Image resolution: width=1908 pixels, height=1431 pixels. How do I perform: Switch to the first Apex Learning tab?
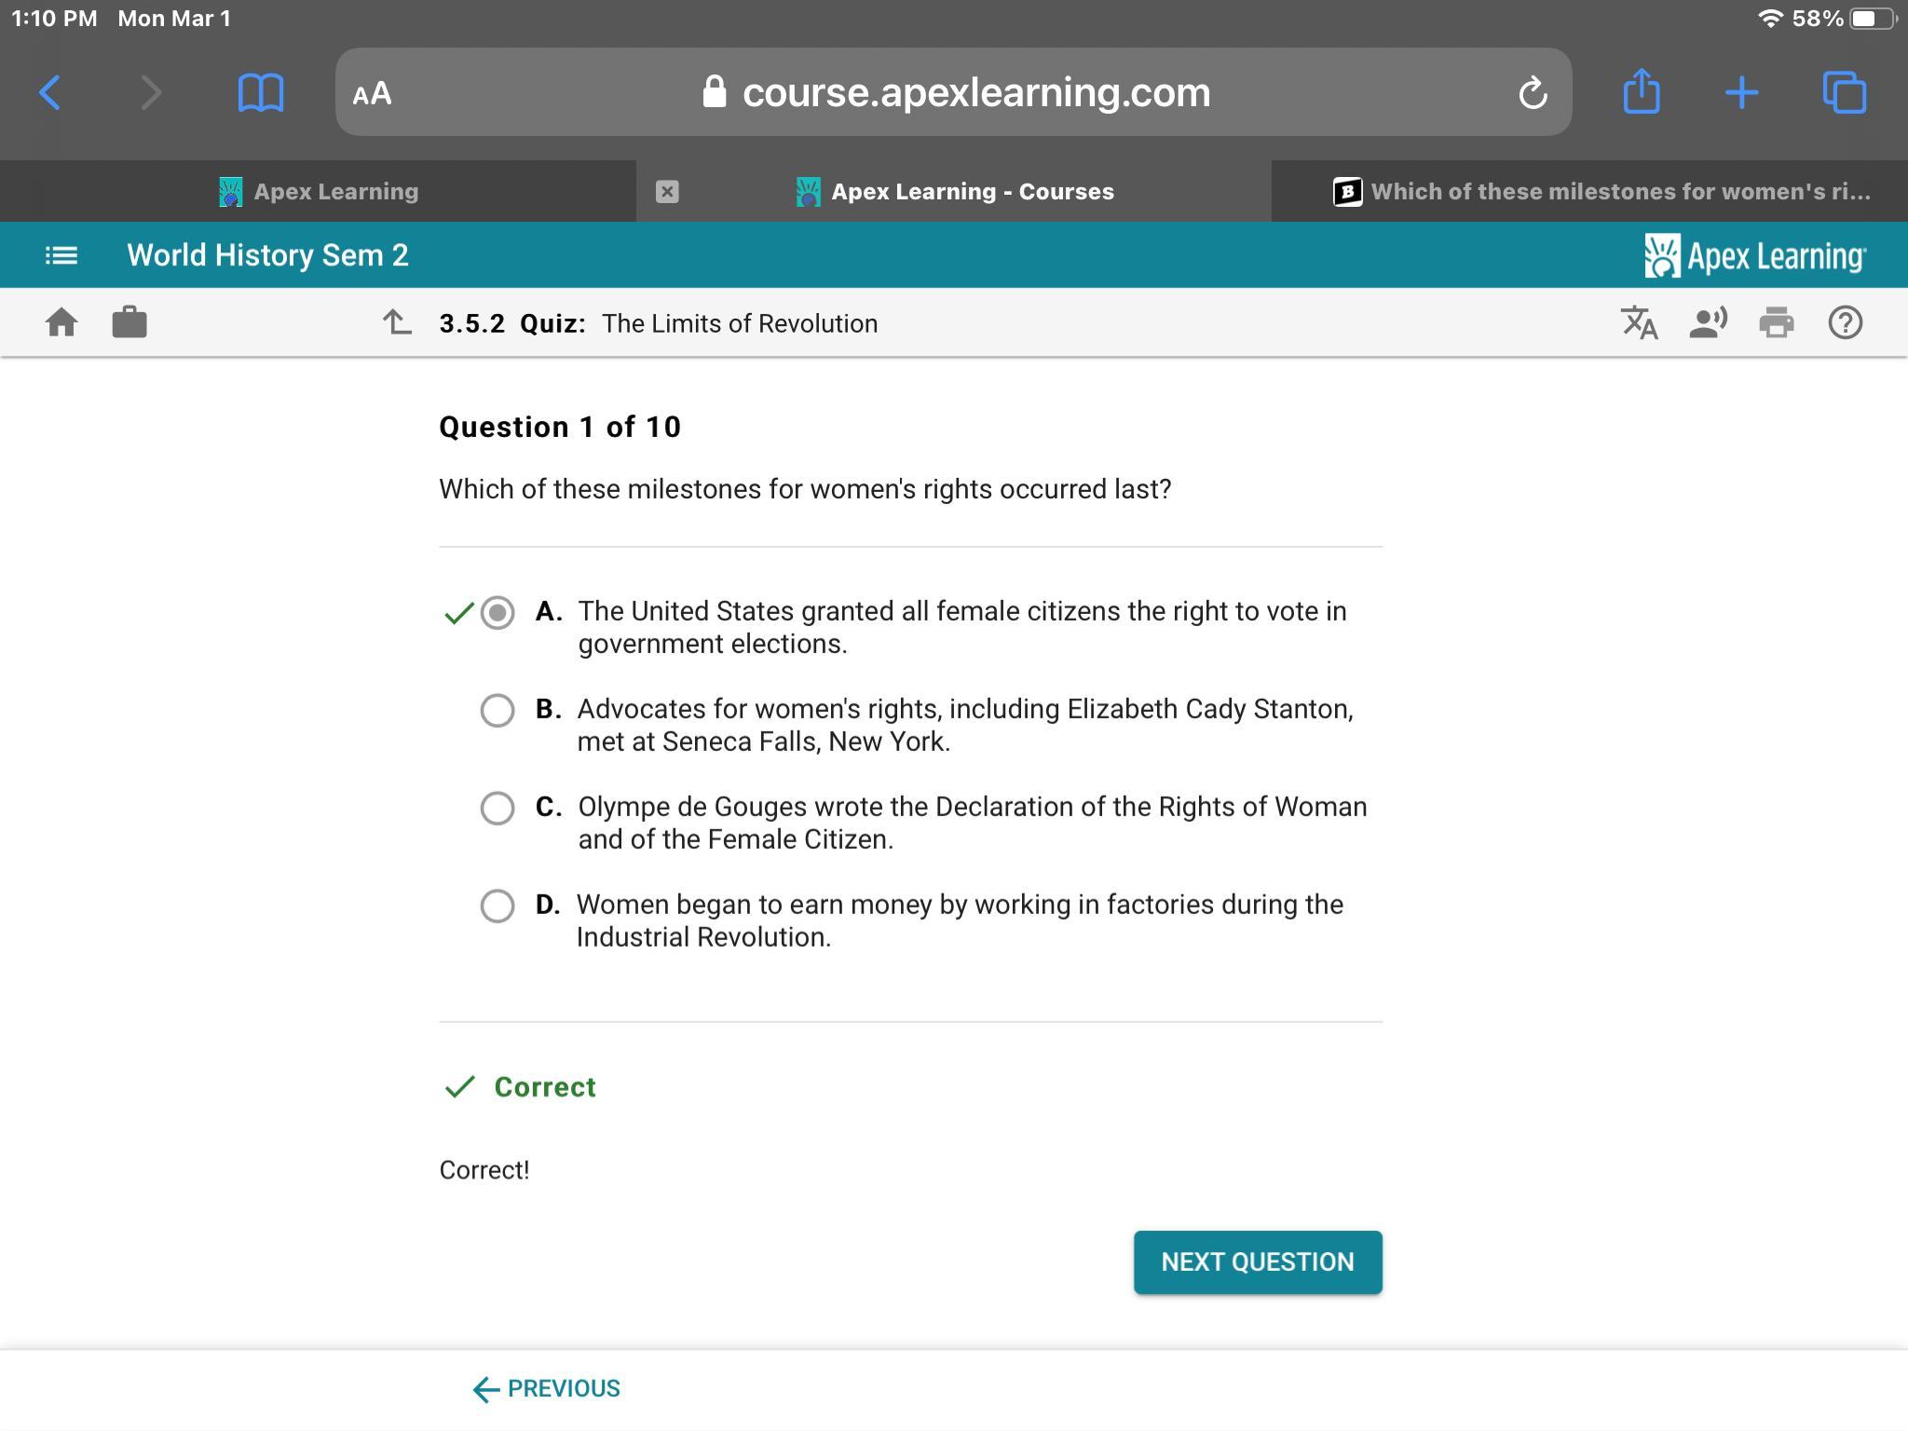[x=319, y=192]
